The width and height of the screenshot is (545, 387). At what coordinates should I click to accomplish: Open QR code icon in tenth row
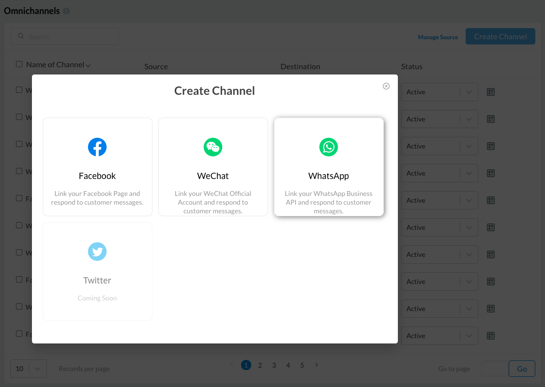coord(491,336)
